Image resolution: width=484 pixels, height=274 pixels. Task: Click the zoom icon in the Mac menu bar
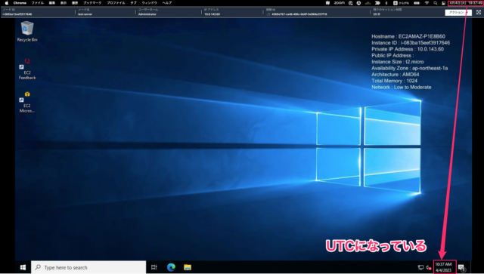340,3
